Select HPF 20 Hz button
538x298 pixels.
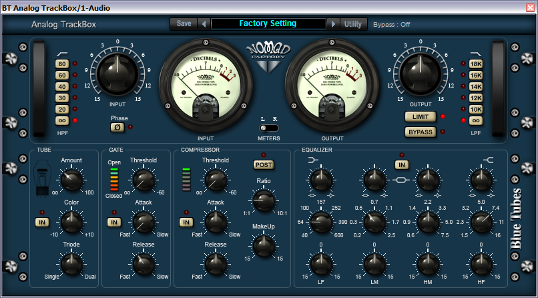click(62, 110)
